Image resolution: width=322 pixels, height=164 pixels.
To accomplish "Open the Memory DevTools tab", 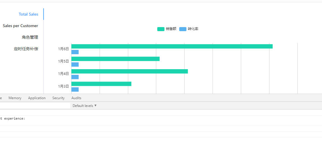I will tap(15, 98).
